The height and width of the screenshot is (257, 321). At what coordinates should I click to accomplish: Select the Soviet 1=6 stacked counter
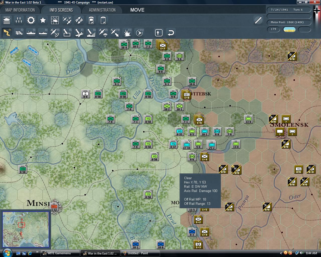click(x=199, y=120)
